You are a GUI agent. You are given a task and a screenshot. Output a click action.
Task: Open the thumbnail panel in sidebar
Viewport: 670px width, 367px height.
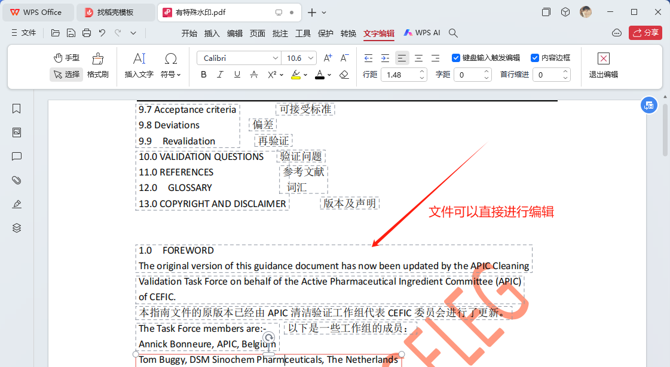[x=17, y=132]
